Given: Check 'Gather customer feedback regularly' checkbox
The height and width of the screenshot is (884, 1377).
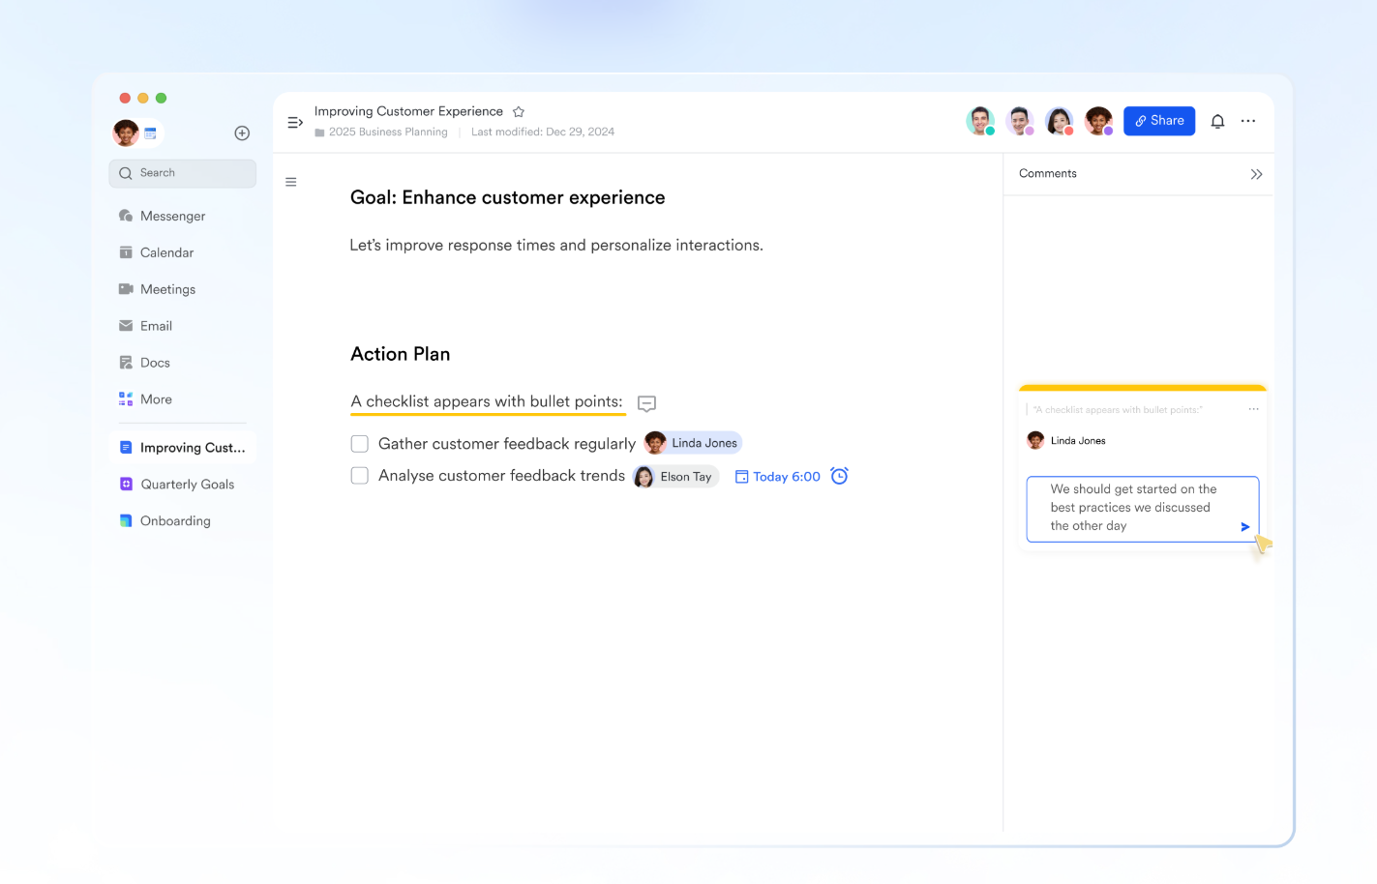Looking at the screenshot, I should [x=360, y=444].
